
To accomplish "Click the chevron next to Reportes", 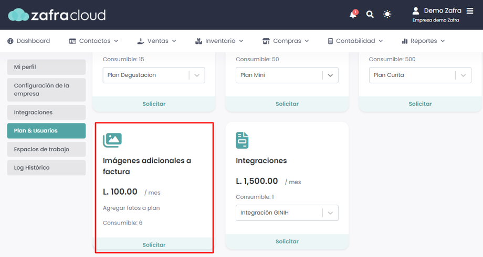I will tap(443, 41).
